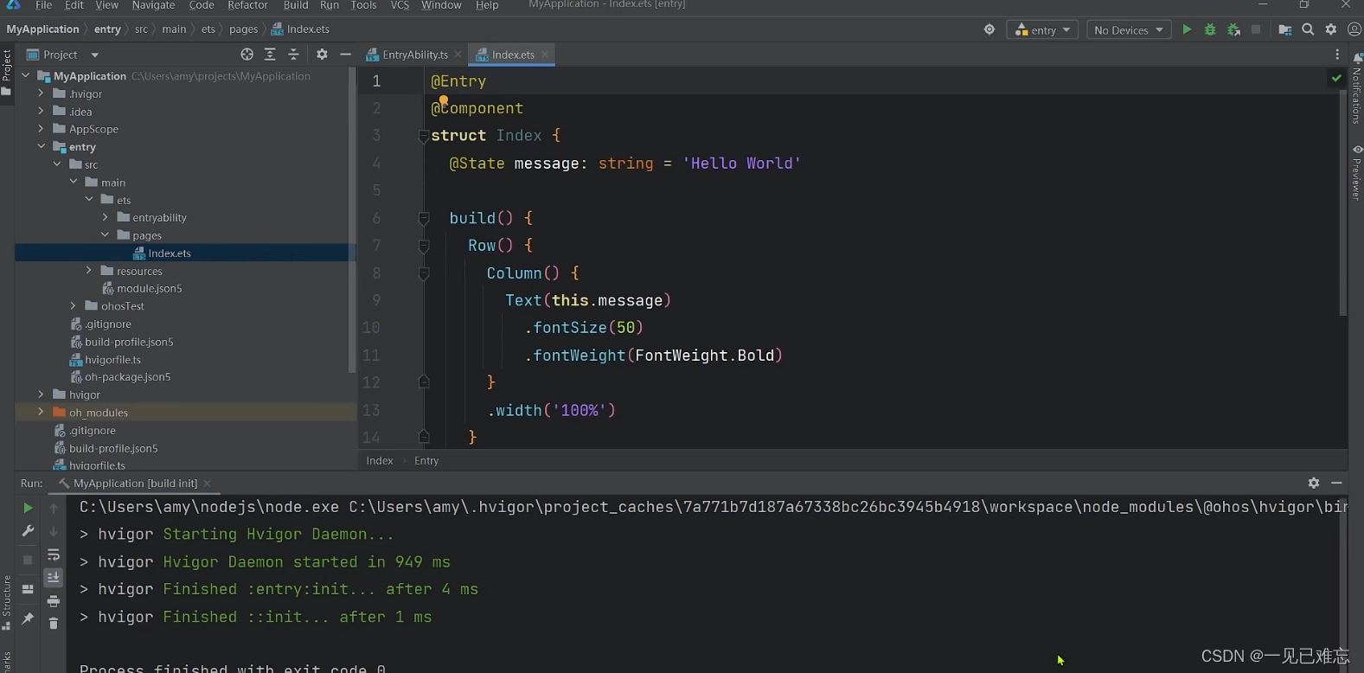Rerun build with Run panel play icon
Image resolution: width=1364 pixels, height=673 pixels.
click(x=28, y=508)
